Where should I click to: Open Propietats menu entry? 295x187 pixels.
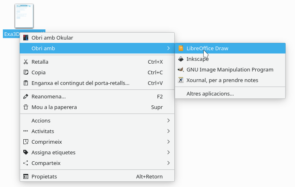[97, 176]
